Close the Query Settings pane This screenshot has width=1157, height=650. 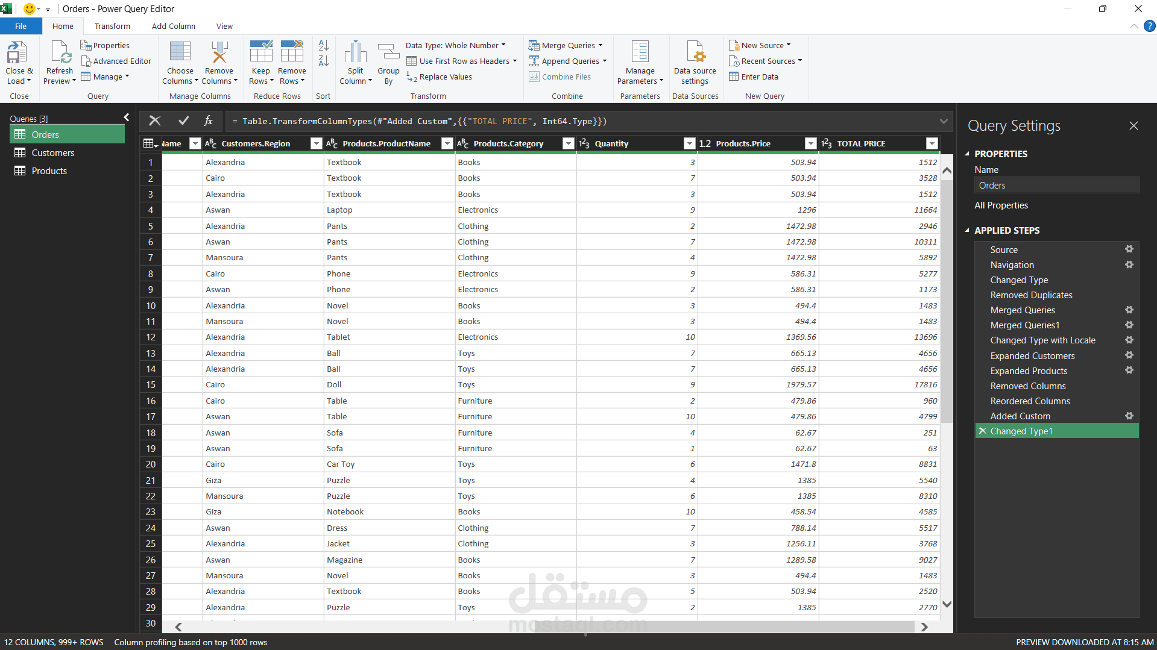1133,125
